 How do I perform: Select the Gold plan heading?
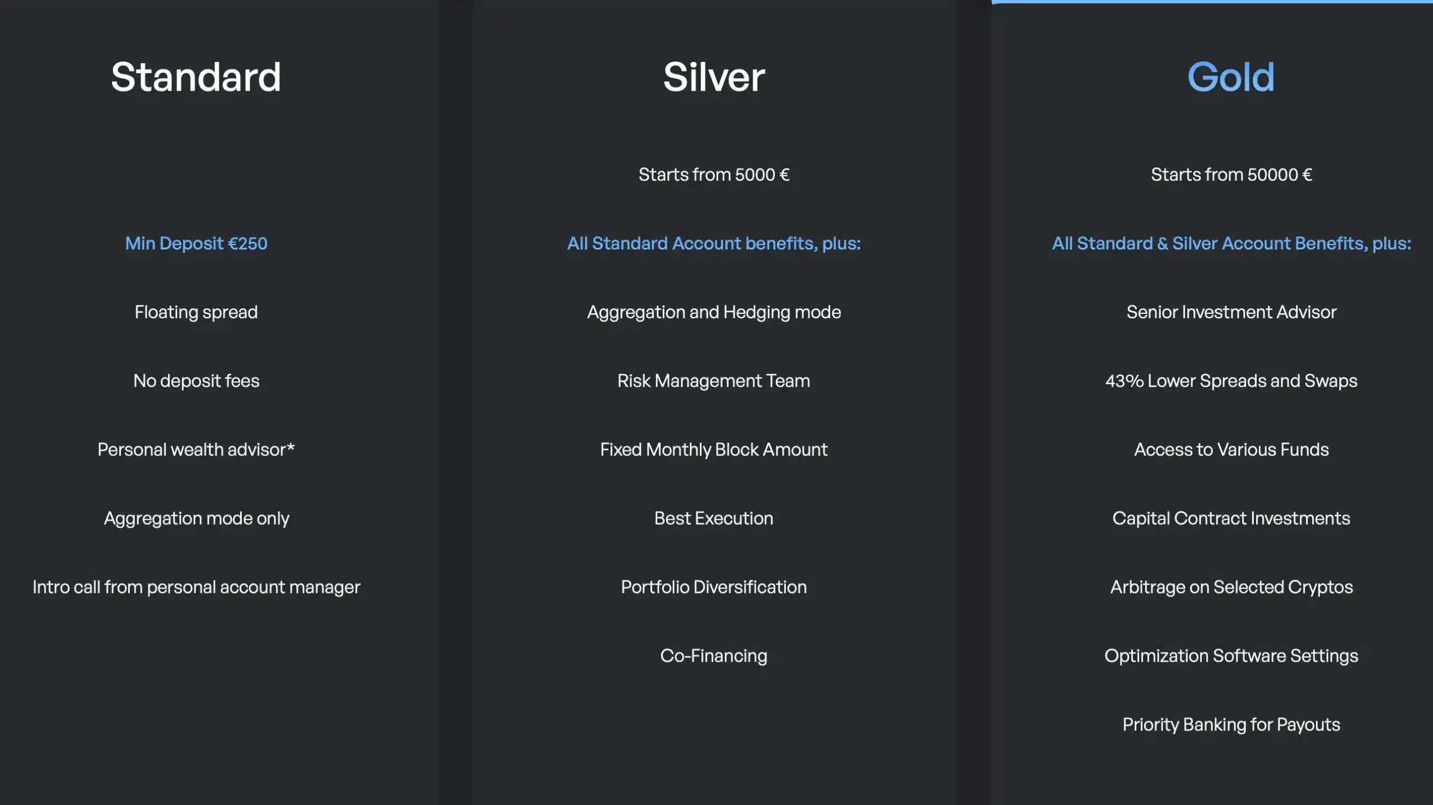[x=1231, y=77]
